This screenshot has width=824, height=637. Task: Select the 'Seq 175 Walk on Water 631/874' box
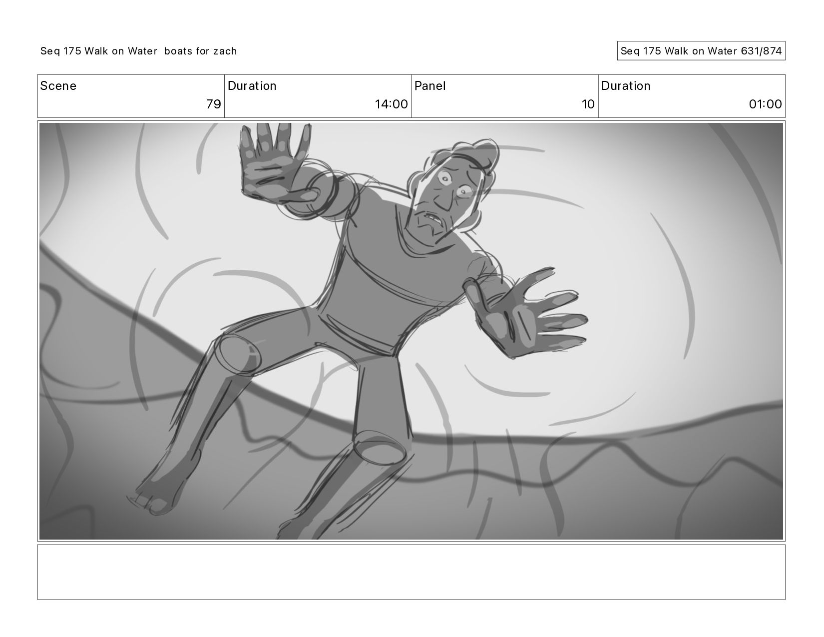pyautogui.click(x=701, y=51)
